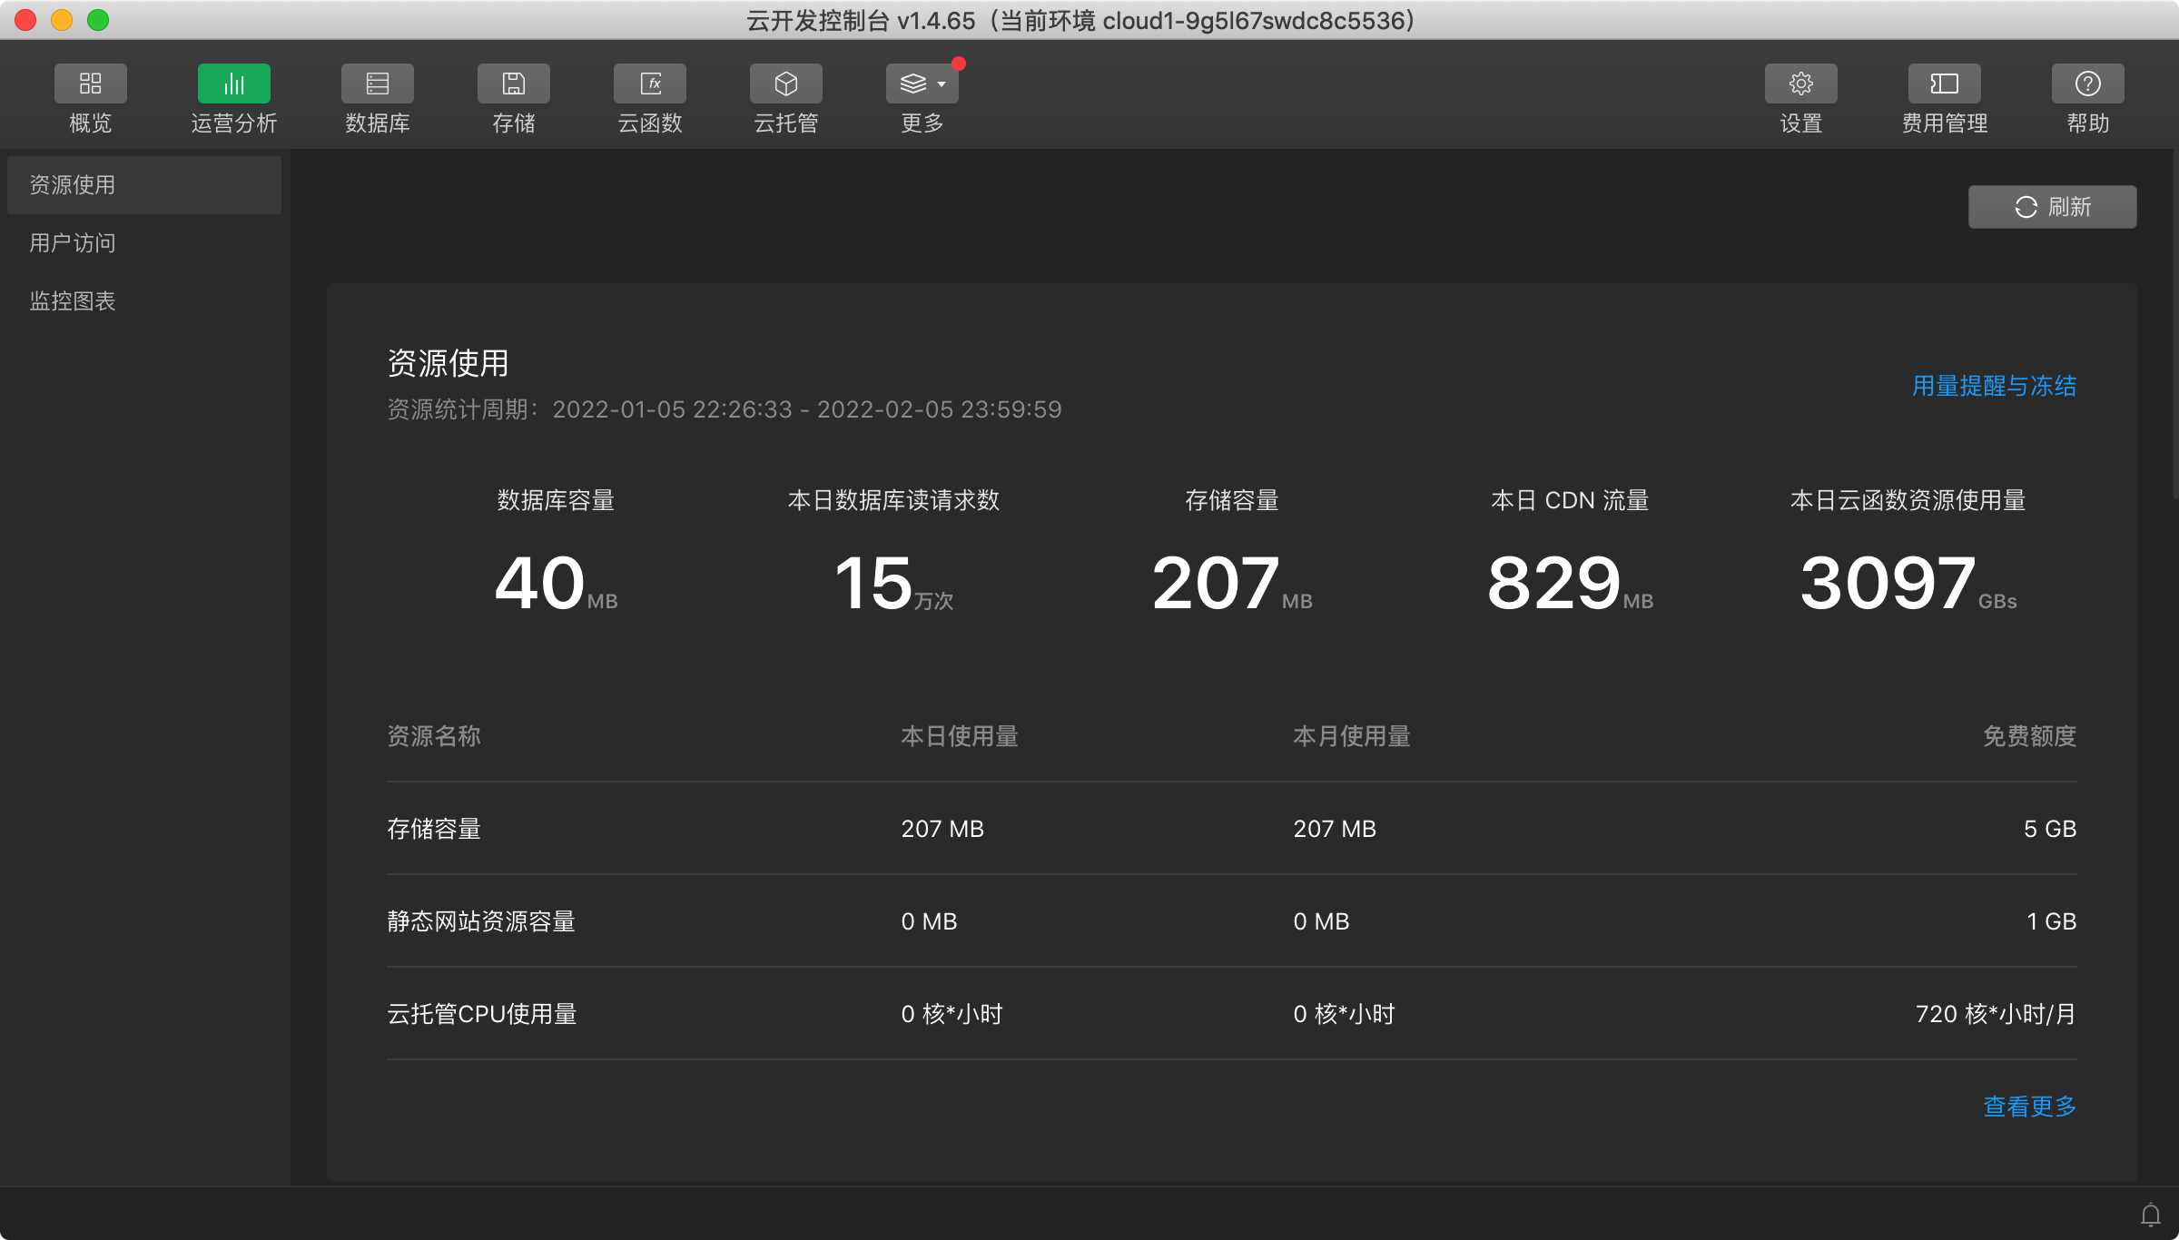Select the 运营分析 chart icon
The height and width of the screenshot is (1240, 2179).
click(233, 84)
